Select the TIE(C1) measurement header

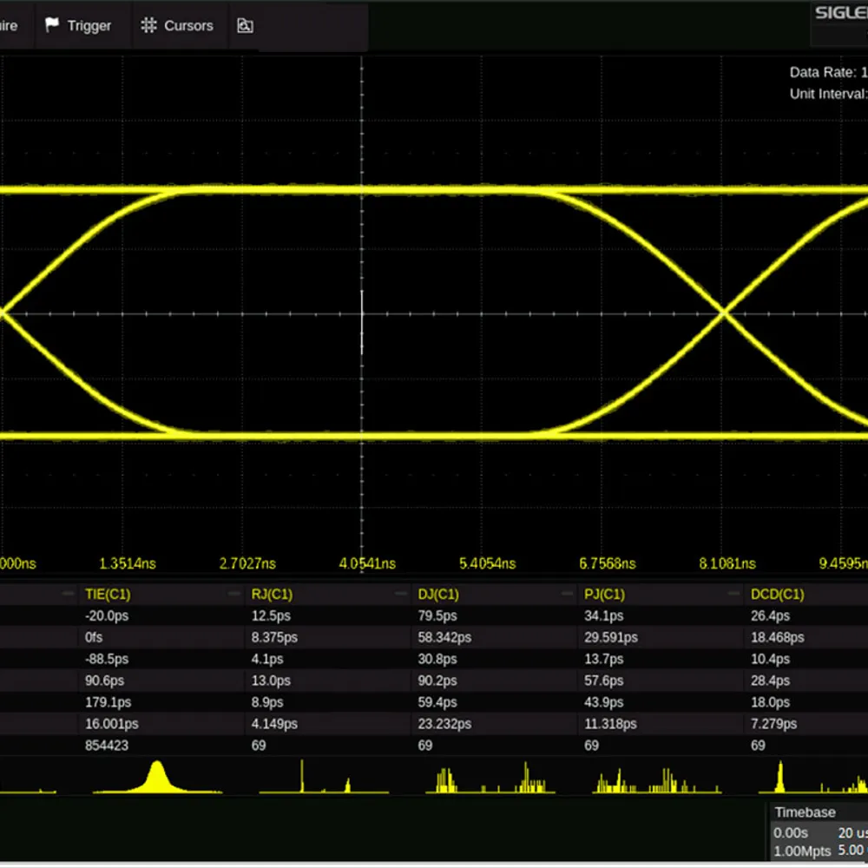tap(107, 595)
